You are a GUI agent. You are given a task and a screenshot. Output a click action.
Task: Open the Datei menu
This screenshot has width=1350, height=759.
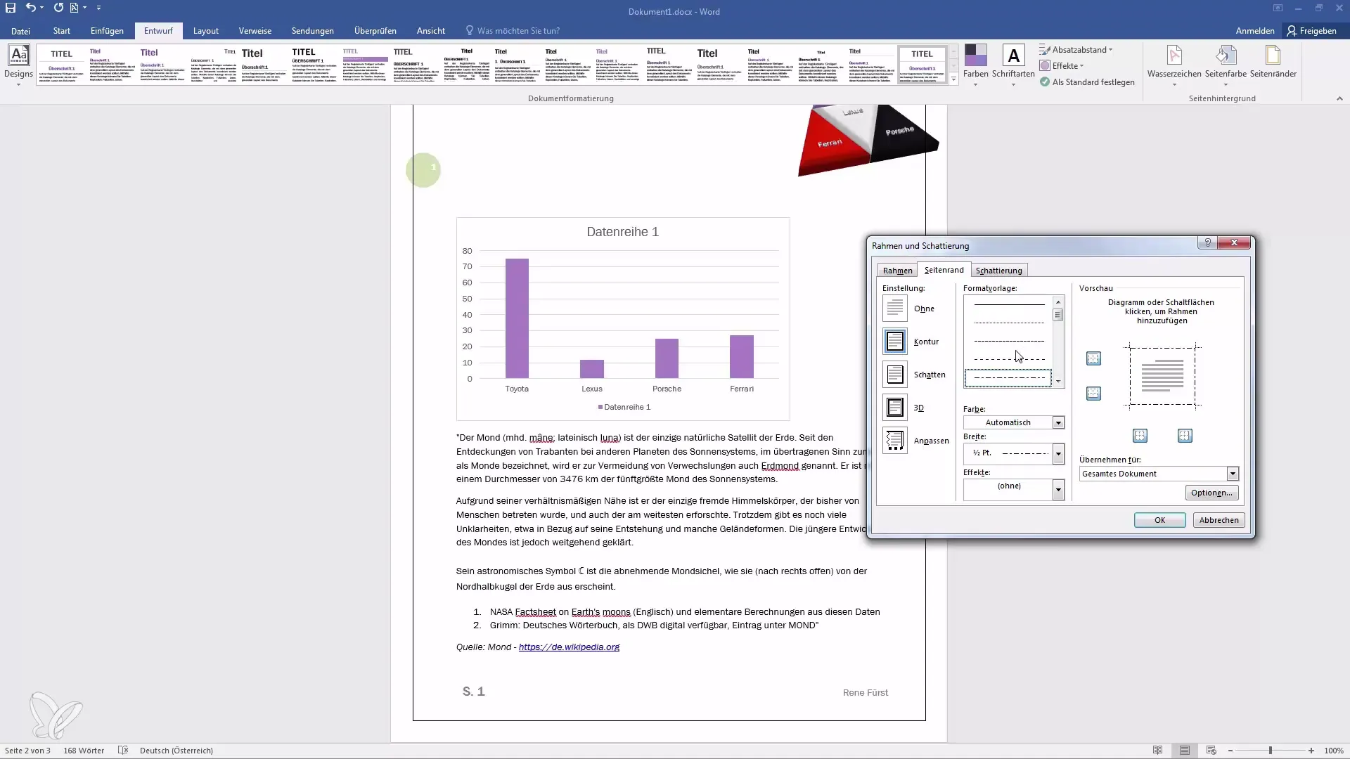(x=20, y=31)
